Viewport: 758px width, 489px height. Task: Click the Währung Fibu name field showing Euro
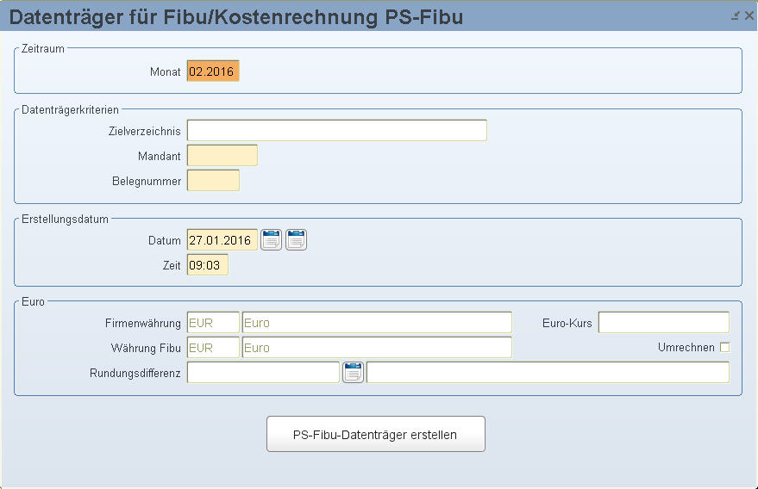377,348
